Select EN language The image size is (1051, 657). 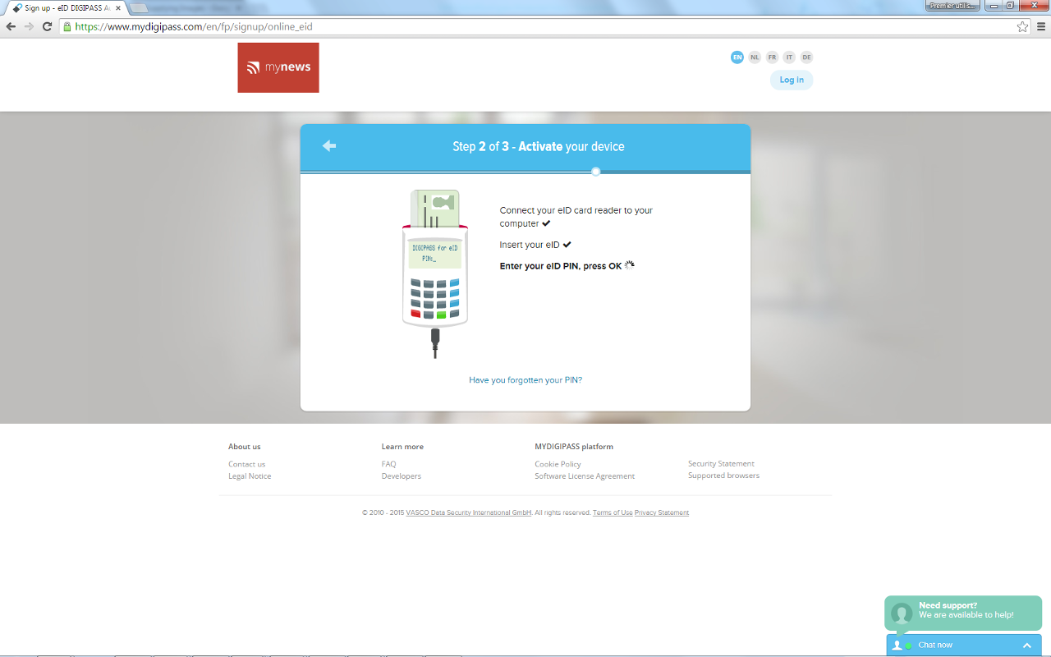pyautogui.click(x=737, y=57)
